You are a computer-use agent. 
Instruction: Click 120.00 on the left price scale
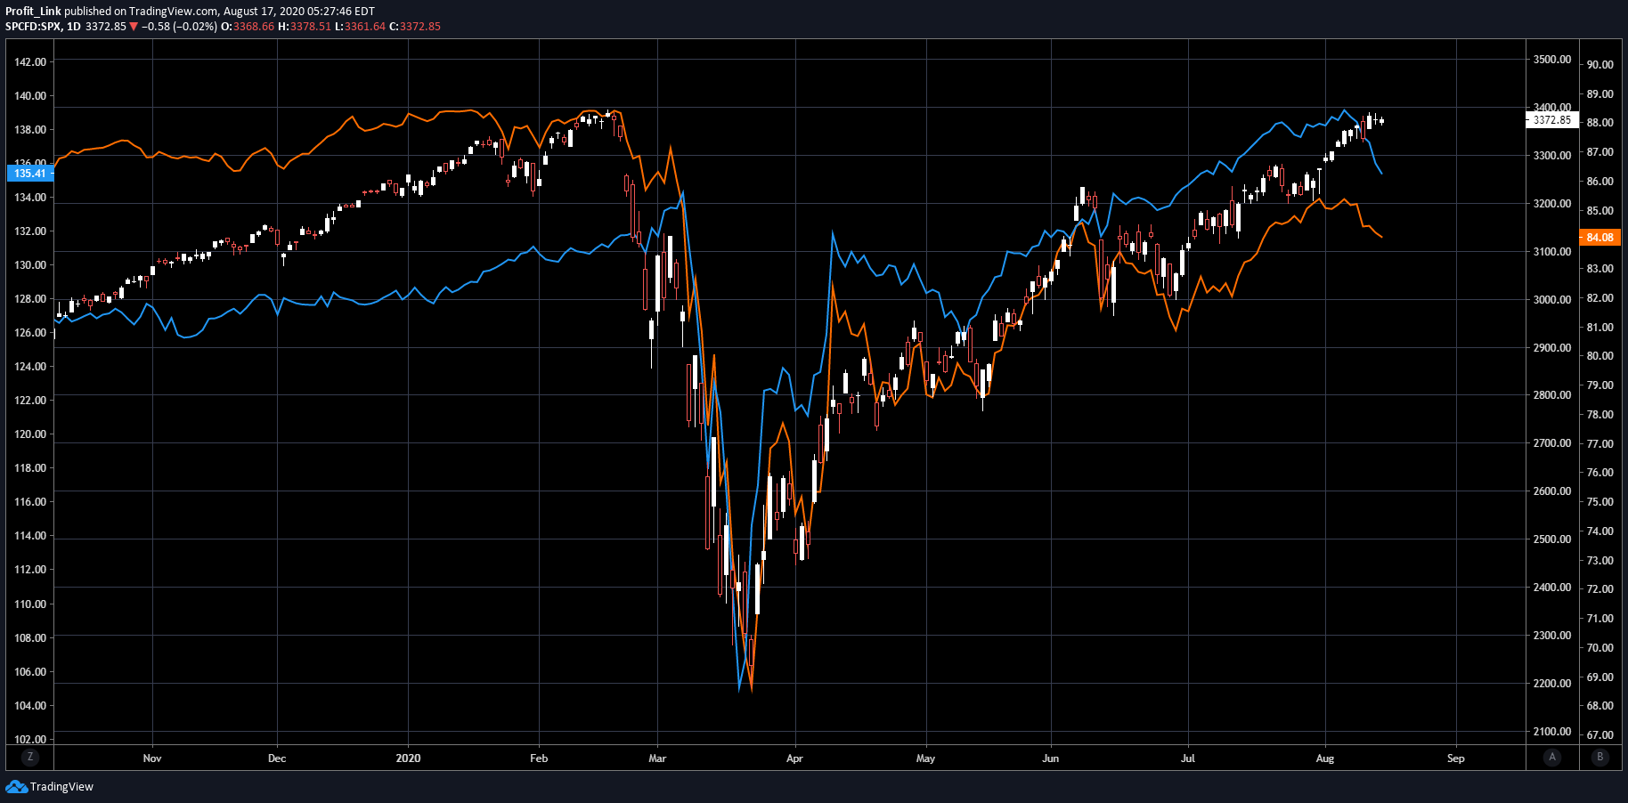pos(30,434)
